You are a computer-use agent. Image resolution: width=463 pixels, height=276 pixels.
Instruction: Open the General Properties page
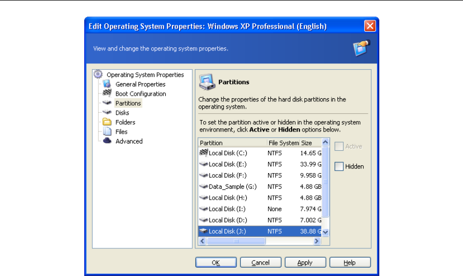[140, 84]
